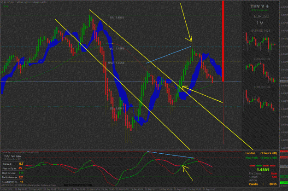Click the first red trend indicator bar
Image resolution: width=288 pixels, height=191 pixels.
(x=252, y=166)
